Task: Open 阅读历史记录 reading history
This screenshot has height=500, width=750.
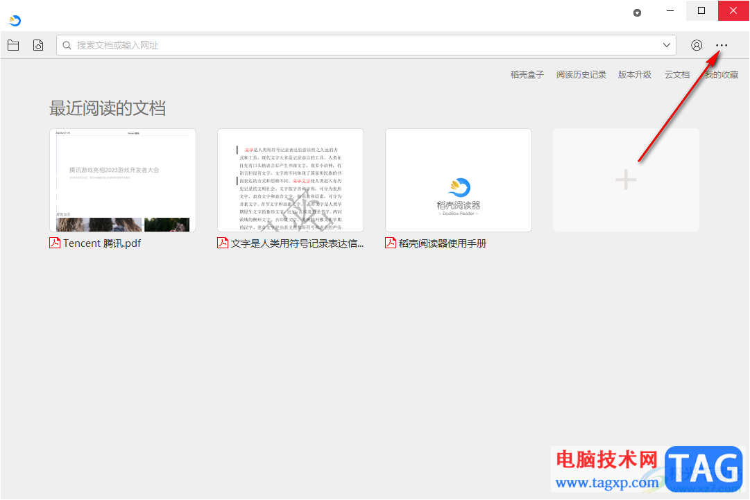Action: tap(581, 75)
